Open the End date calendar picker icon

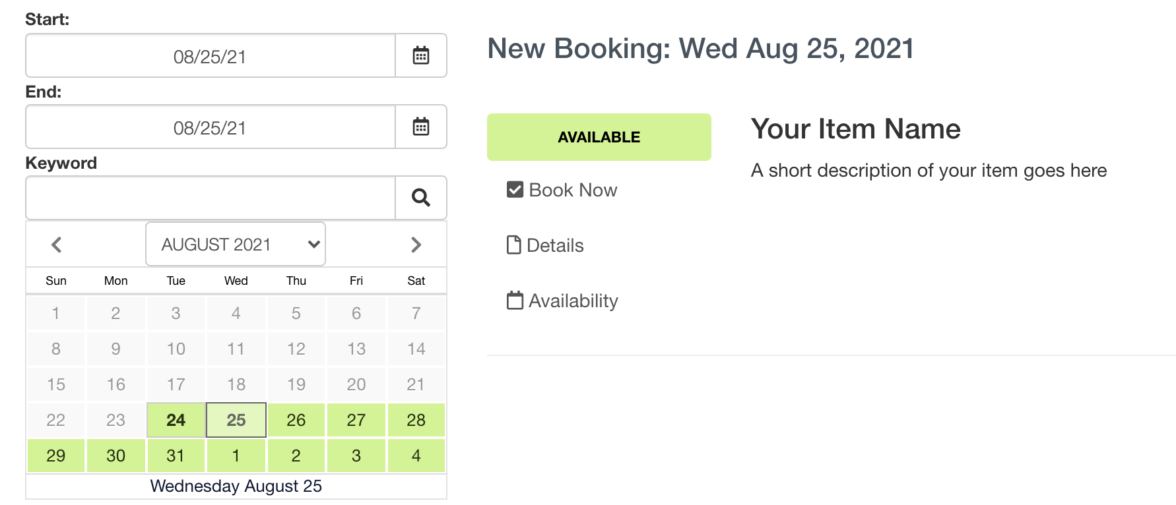tap(420, 127)
